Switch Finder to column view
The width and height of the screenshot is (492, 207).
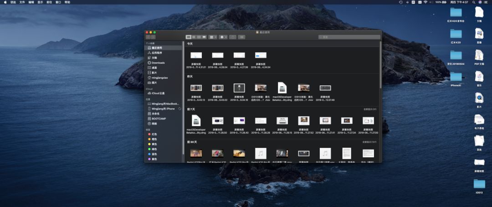tap(199, 37)
